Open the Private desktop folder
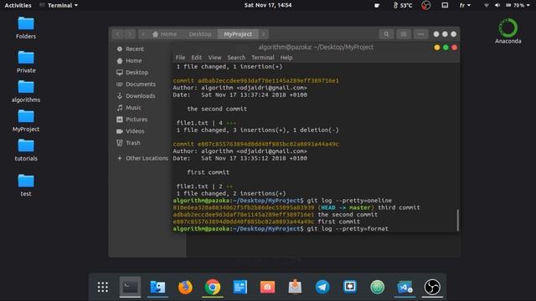The height and width of the screenshot is (301, 536). [26, 61]
